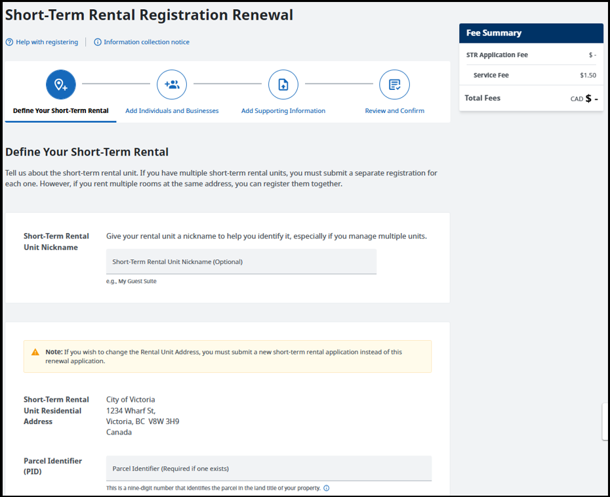Focus the Parcel Identifier input field
The height and width of the screenshot is (497, 610).
[269, 469]
